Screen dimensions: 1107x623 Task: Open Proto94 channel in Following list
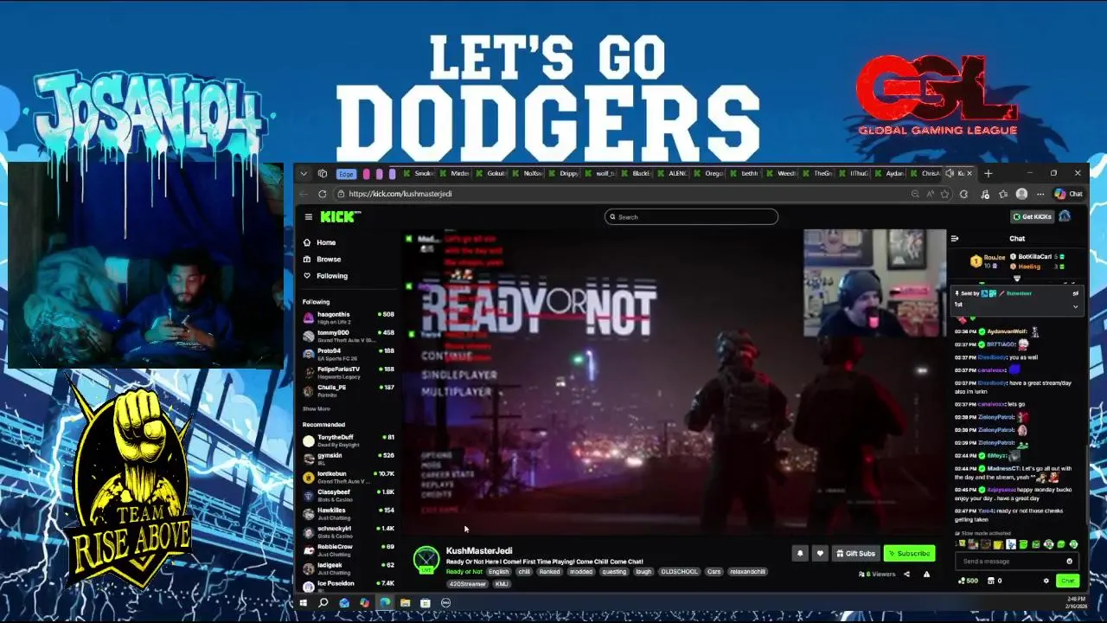click(x=348, y=354)
